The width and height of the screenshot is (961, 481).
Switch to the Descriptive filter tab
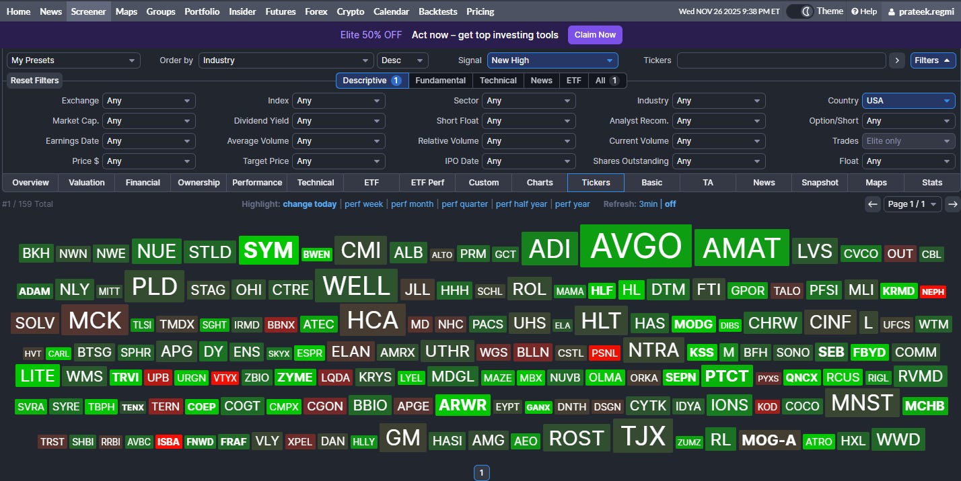point(372,81)
